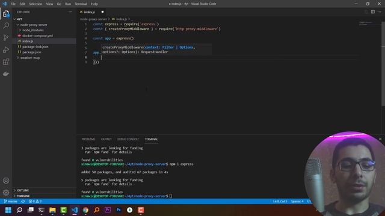Click VS Code icon on taskbar

pyautogui.click(x=75, y=210)
